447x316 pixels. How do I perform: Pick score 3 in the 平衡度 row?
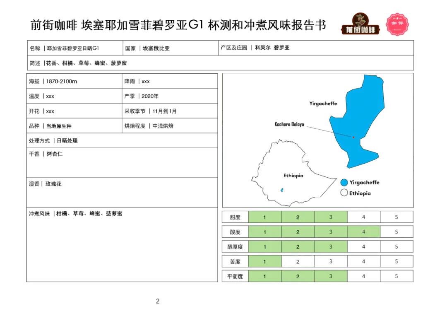pyautogui.click(x=330, y=276)
